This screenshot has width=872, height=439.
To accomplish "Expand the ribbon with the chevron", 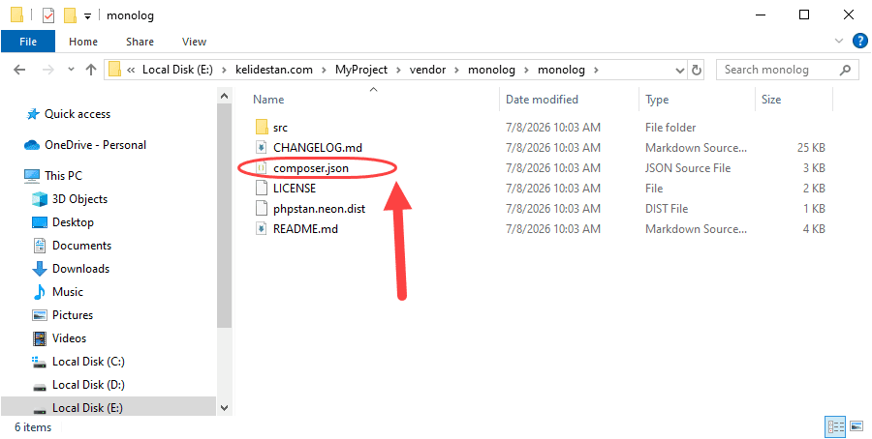I will (839, 41).
